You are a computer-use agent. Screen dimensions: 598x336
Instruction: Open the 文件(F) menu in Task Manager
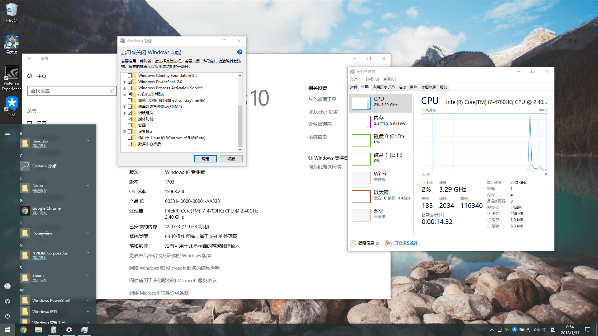[x=355, y=79]
